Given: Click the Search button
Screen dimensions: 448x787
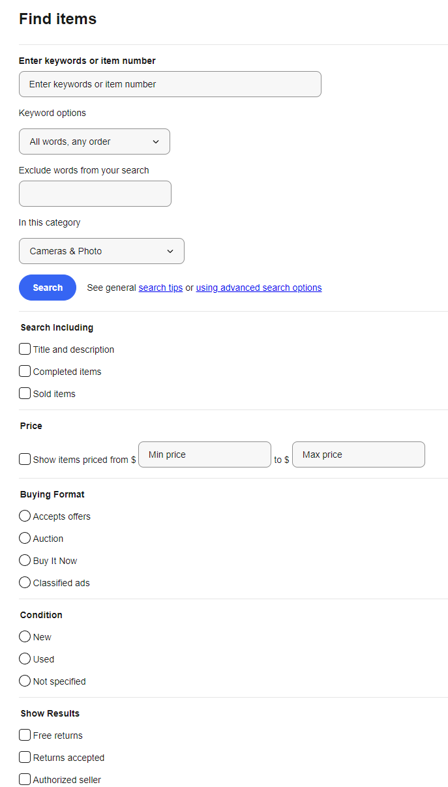Looking at the screenshot, I should pyautogui.click(x=47, y=287).
